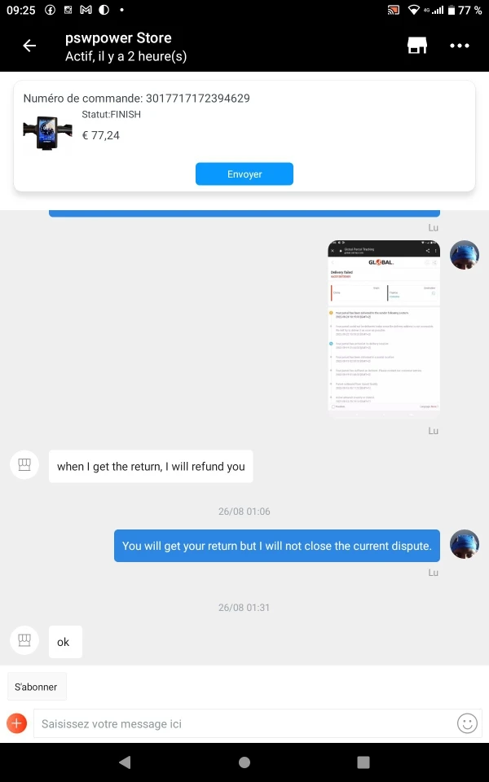Open the emoji smiley picker

click(467, 723)
